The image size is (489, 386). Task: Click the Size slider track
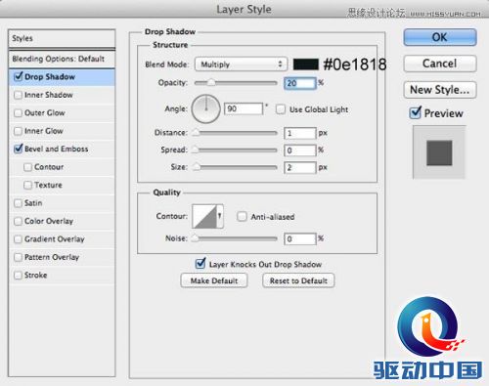(236, 167)
